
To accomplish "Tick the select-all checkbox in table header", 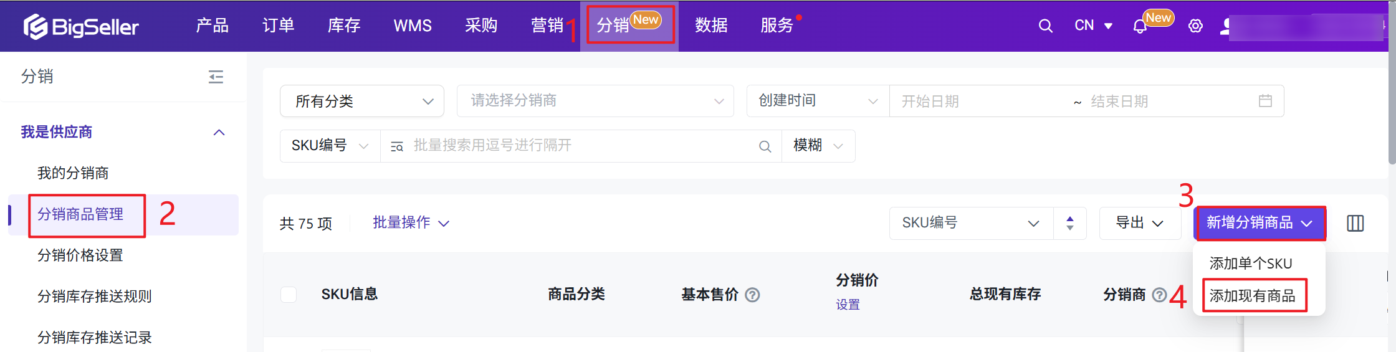I will (289, 294).
